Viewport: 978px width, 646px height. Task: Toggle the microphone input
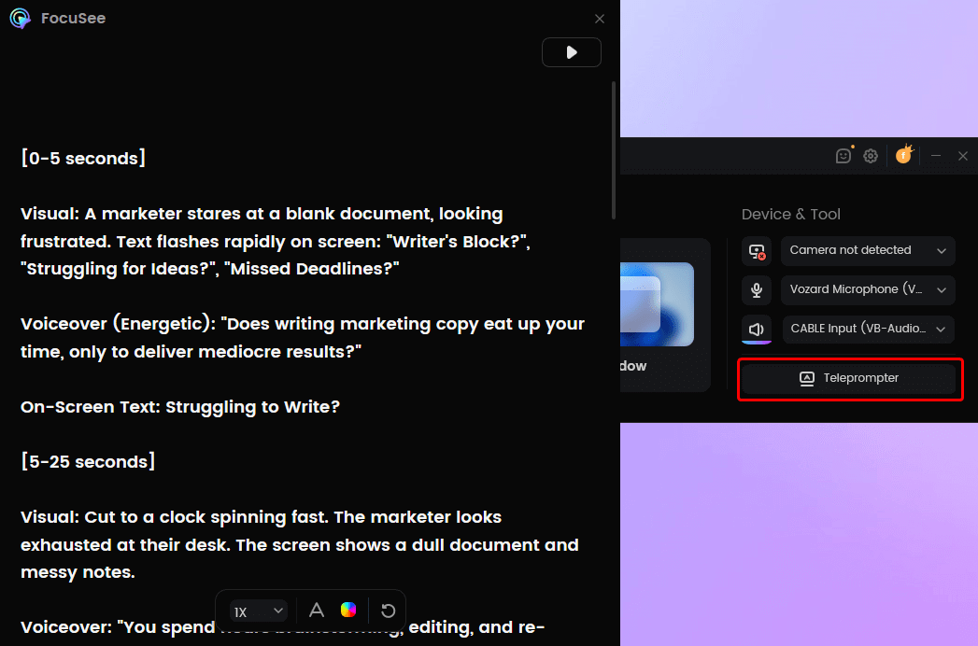[756, 289]
